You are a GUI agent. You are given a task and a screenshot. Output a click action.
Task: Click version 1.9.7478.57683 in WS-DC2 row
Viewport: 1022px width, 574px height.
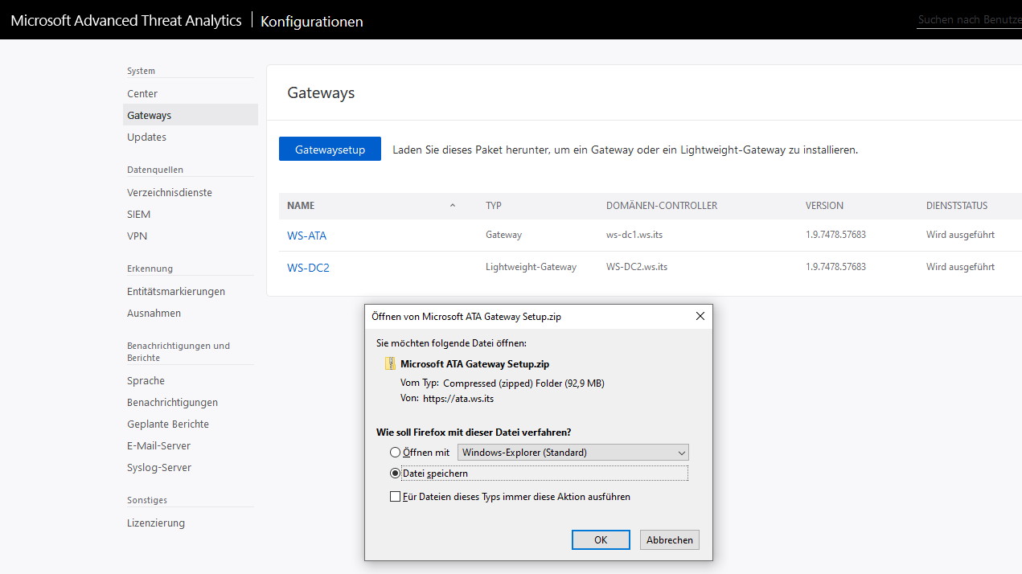835,267
